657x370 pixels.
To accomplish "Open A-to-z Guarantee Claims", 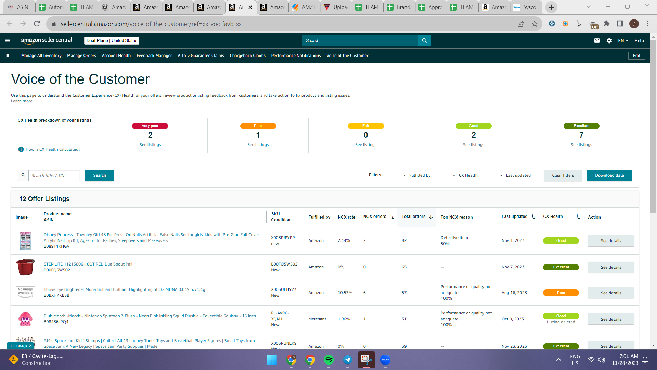I will [201, 56].
